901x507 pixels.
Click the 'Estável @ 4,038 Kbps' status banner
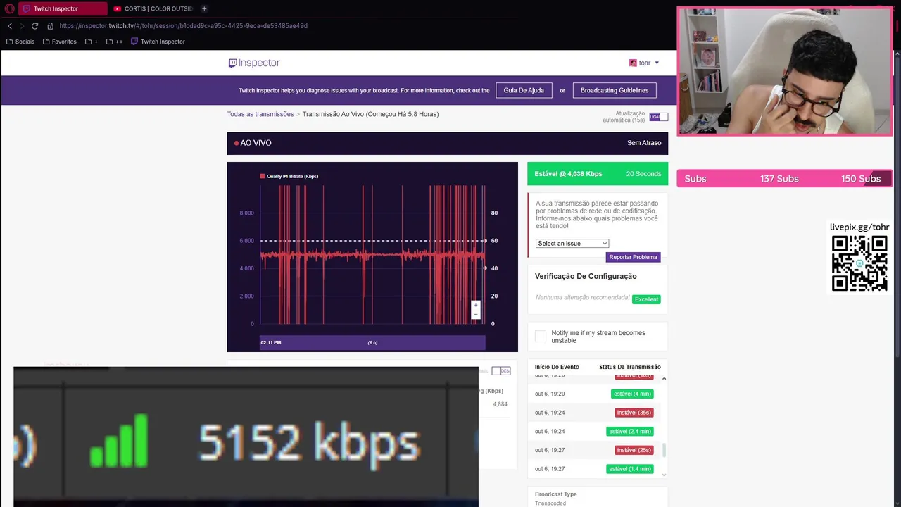[598, 173]
